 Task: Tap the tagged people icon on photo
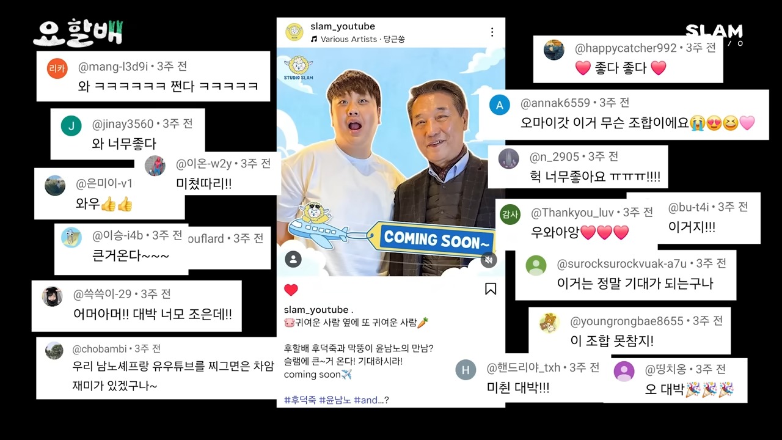tap(293, 259)
